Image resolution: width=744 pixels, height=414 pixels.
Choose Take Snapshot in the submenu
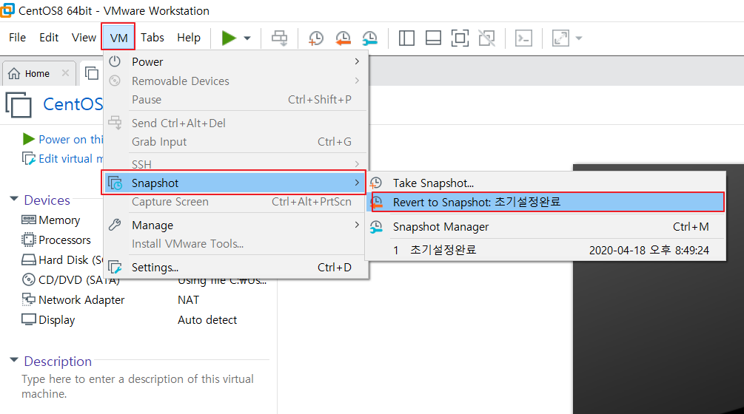pyautogui.click(x=546, y=183)
